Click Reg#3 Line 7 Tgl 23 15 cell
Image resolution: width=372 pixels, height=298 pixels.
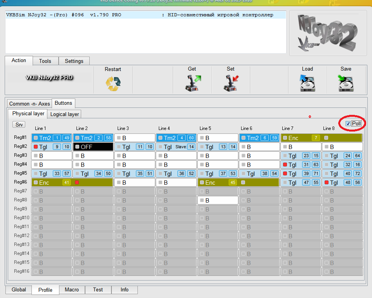pyautogui.click(x=301, y=156)
